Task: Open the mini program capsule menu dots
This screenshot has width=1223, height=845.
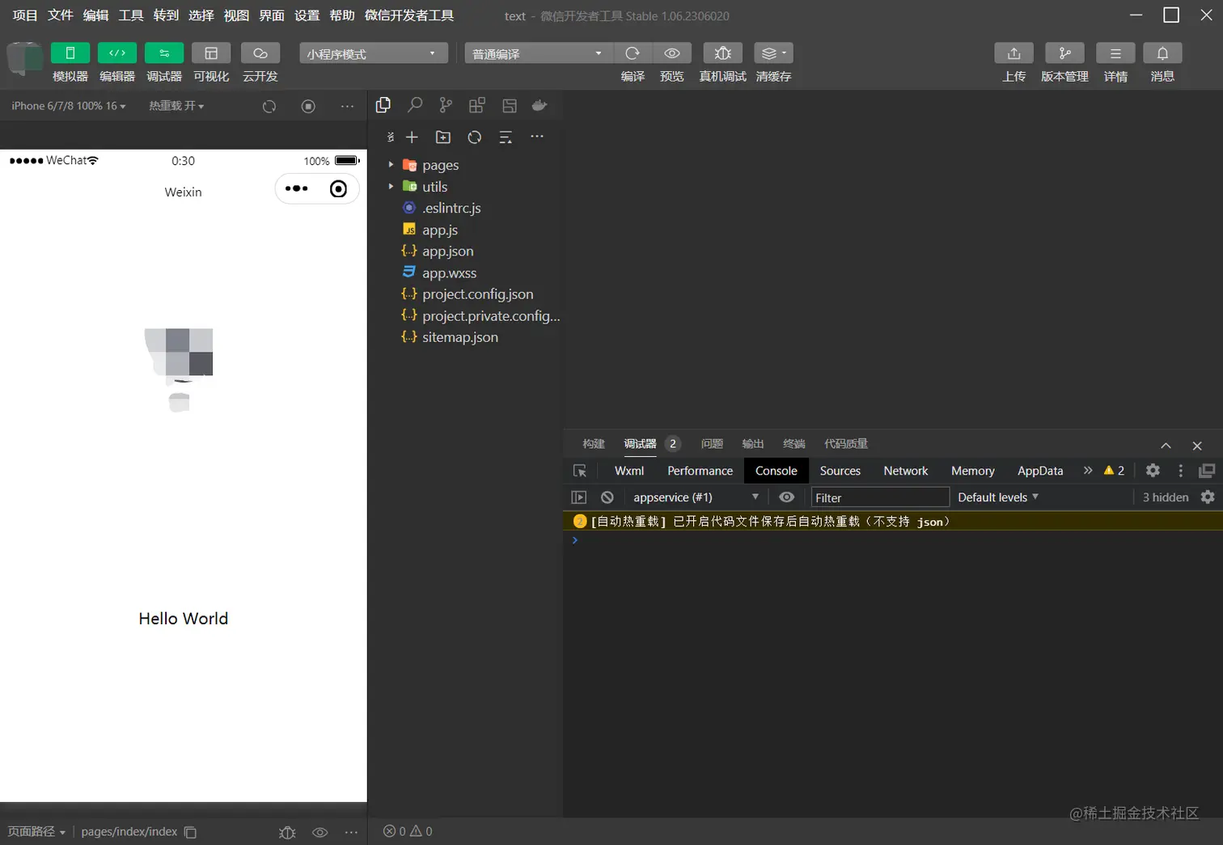Action: [x=297, y=188]
